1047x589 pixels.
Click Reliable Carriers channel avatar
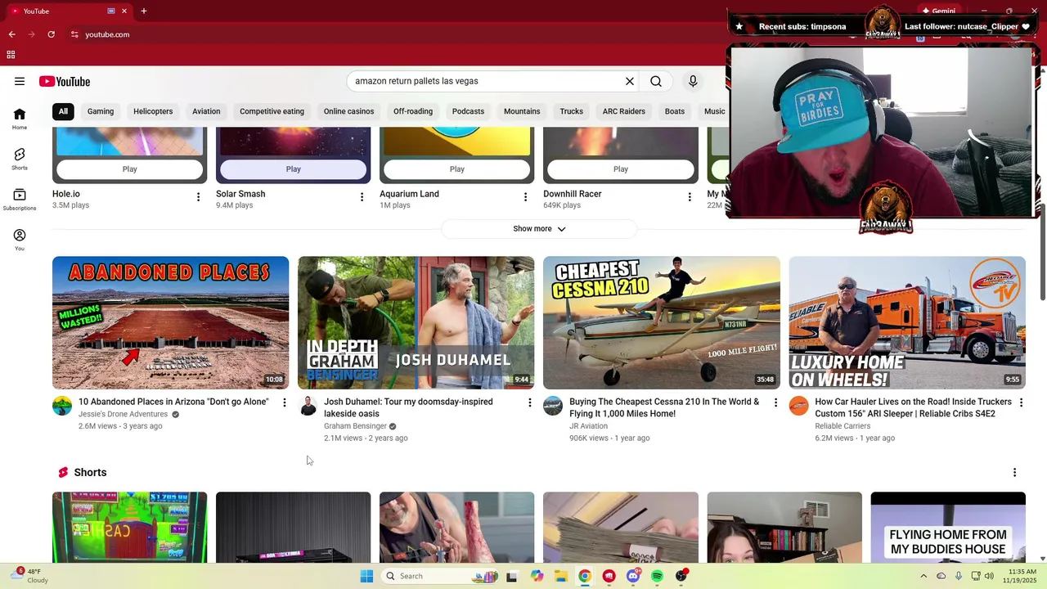(798, 406)
